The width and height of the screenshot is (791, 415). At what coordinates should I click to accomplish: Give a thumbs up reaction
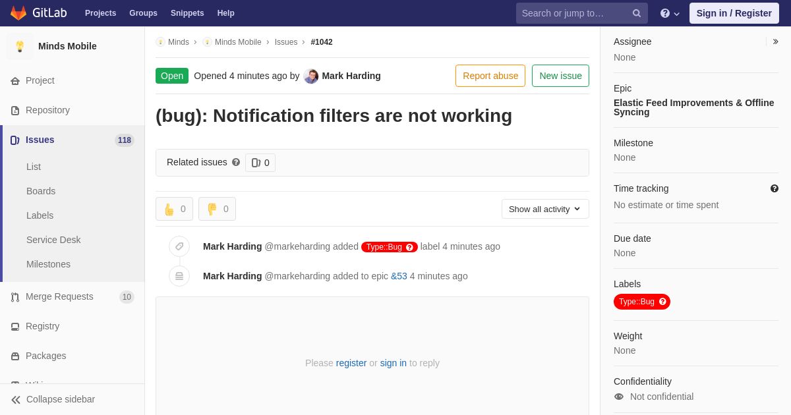click(x=174, y=209)
